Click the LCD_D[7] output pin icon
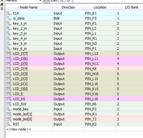This screenshot has width=143, height=138. [x=9, y=54]
